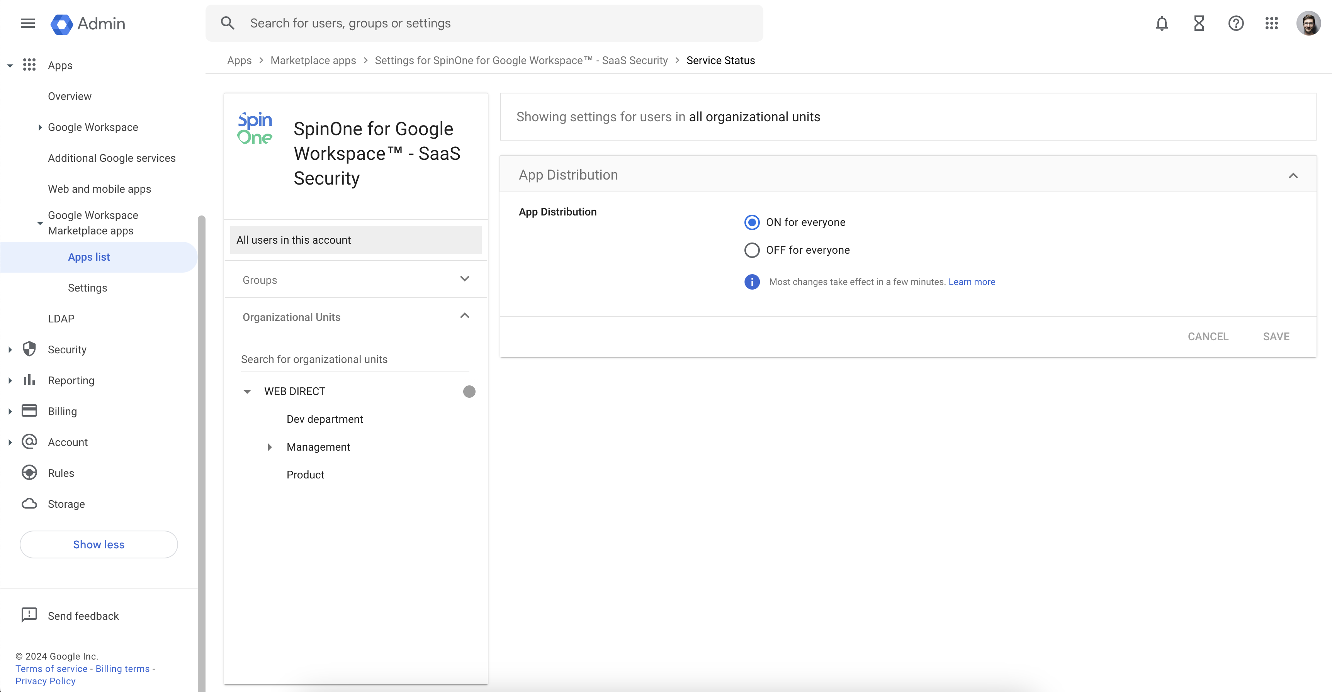Click the Show less button
This screenshot has height=692, width=1332.
pyautogui.click(x=98, y=544)
